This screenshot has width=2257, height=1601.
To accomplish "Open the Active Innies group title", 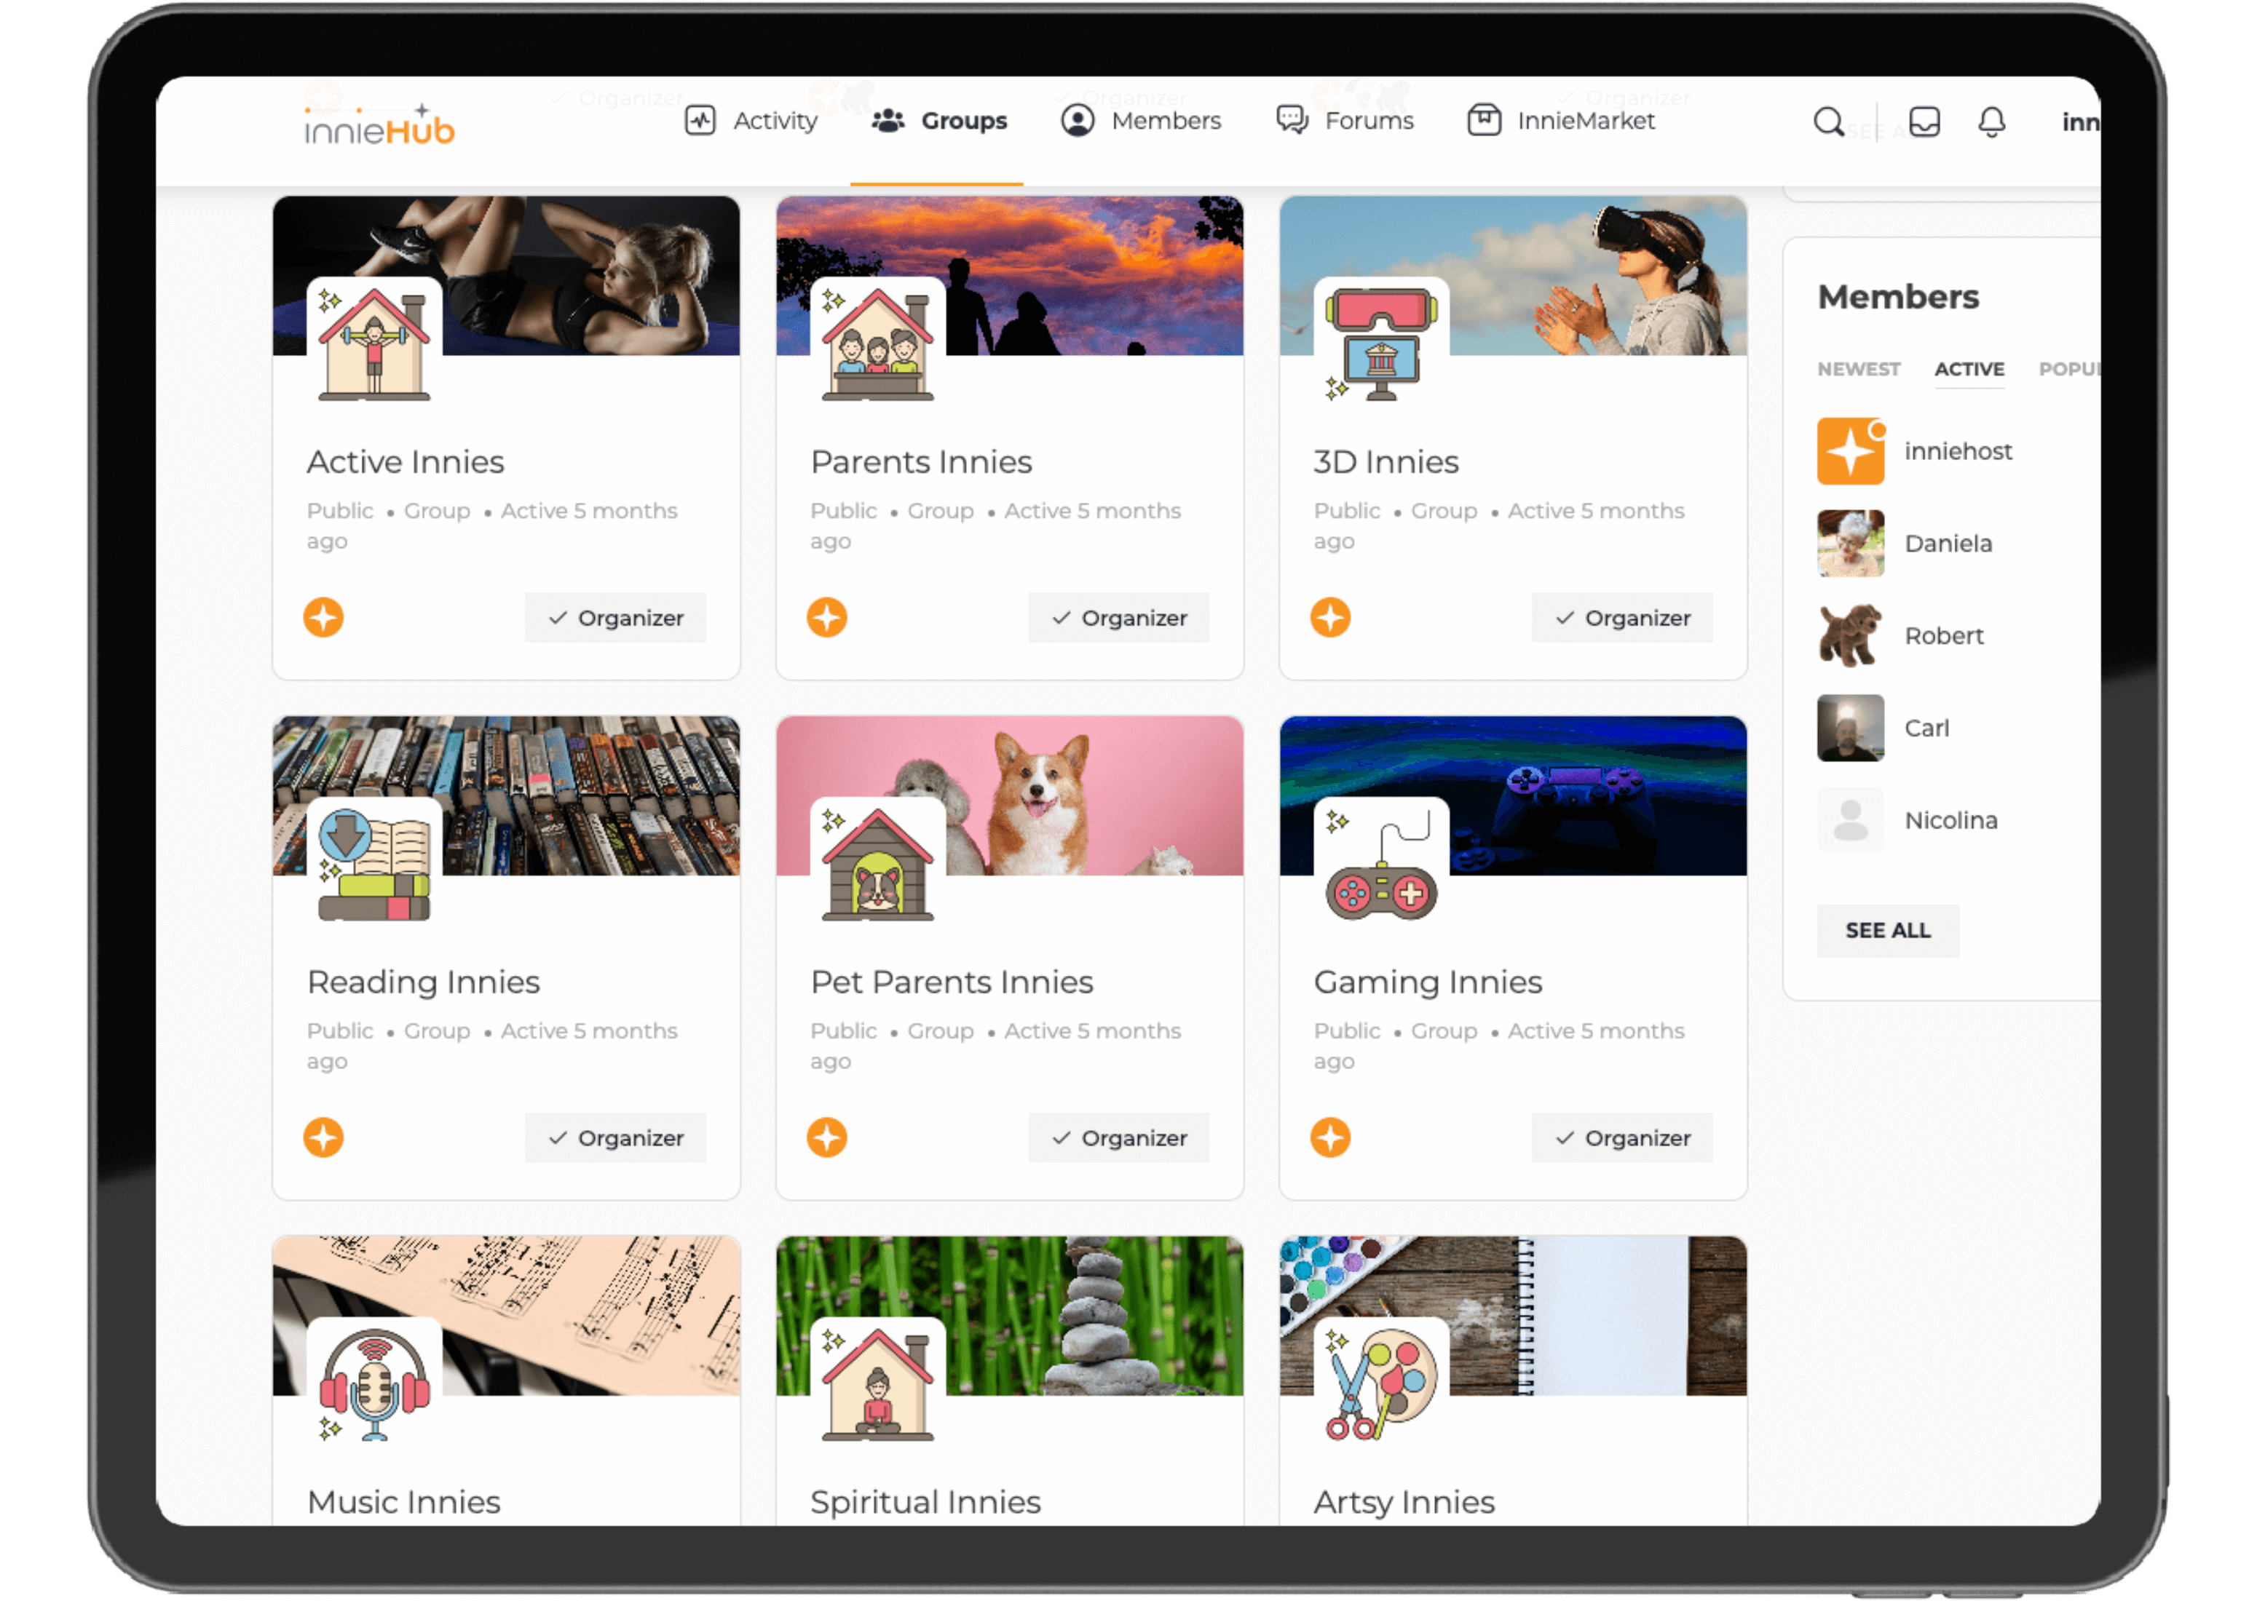I will click(x=406, y=461).
